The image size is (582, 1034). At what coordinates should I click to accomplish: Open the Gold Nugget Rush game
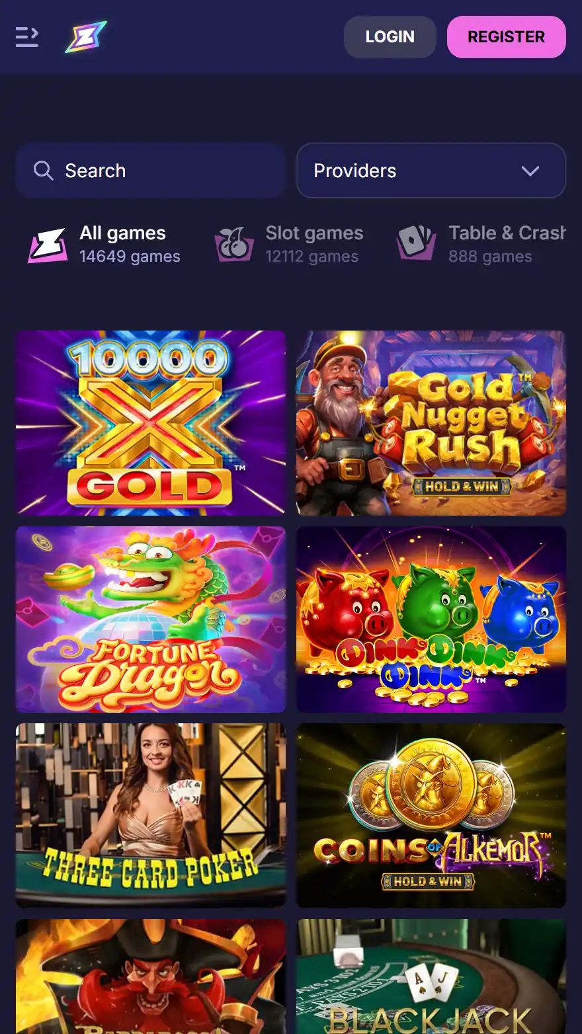pyautogui.click(x=431, y=422)
